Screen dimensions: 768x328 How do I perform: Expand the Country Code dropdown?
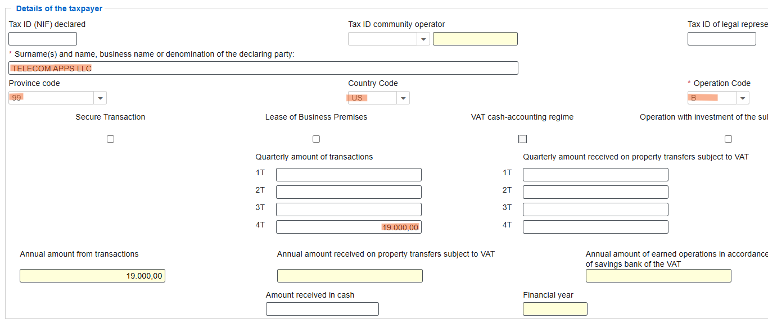coord(403,98)
